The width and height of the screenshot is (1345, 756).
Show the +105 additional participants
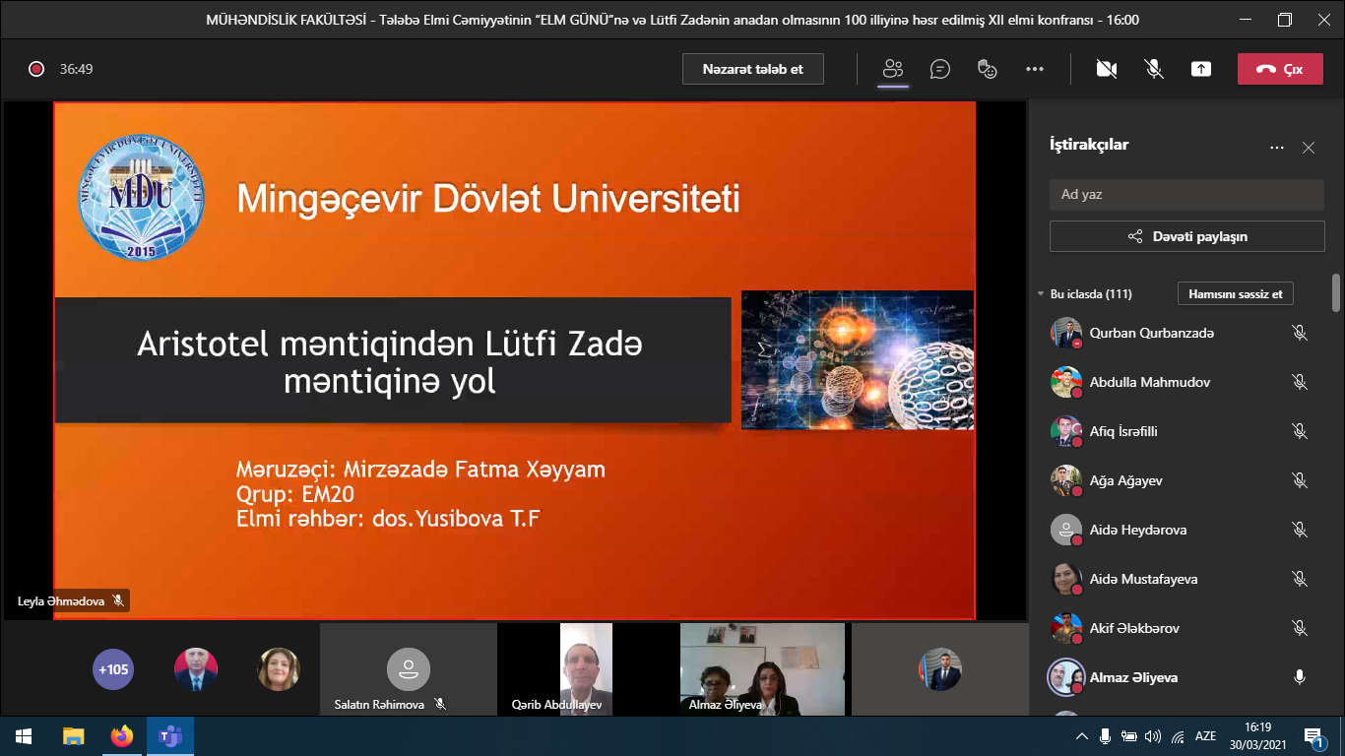click(113, 669)
